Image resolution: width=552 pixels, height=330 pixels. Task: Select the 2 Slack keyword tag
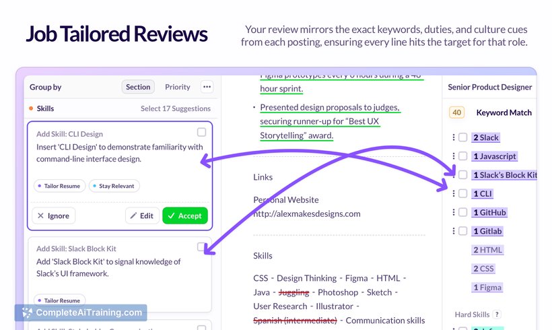(x=486, y=137)
